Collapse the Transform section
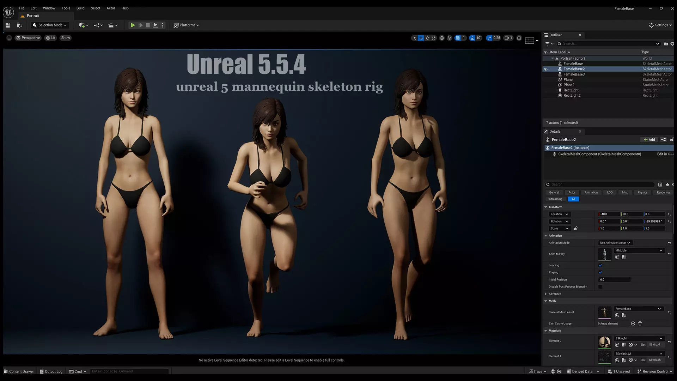Image resolution: width=677 pixels, height=381 pixels. coord(546,207)
